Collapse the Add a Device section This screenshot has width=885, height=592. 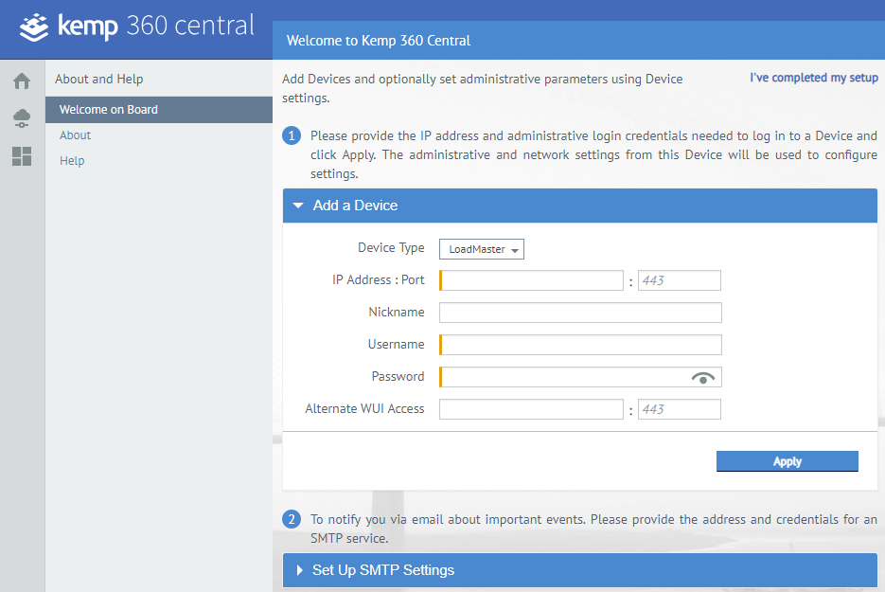pos(579,206)
